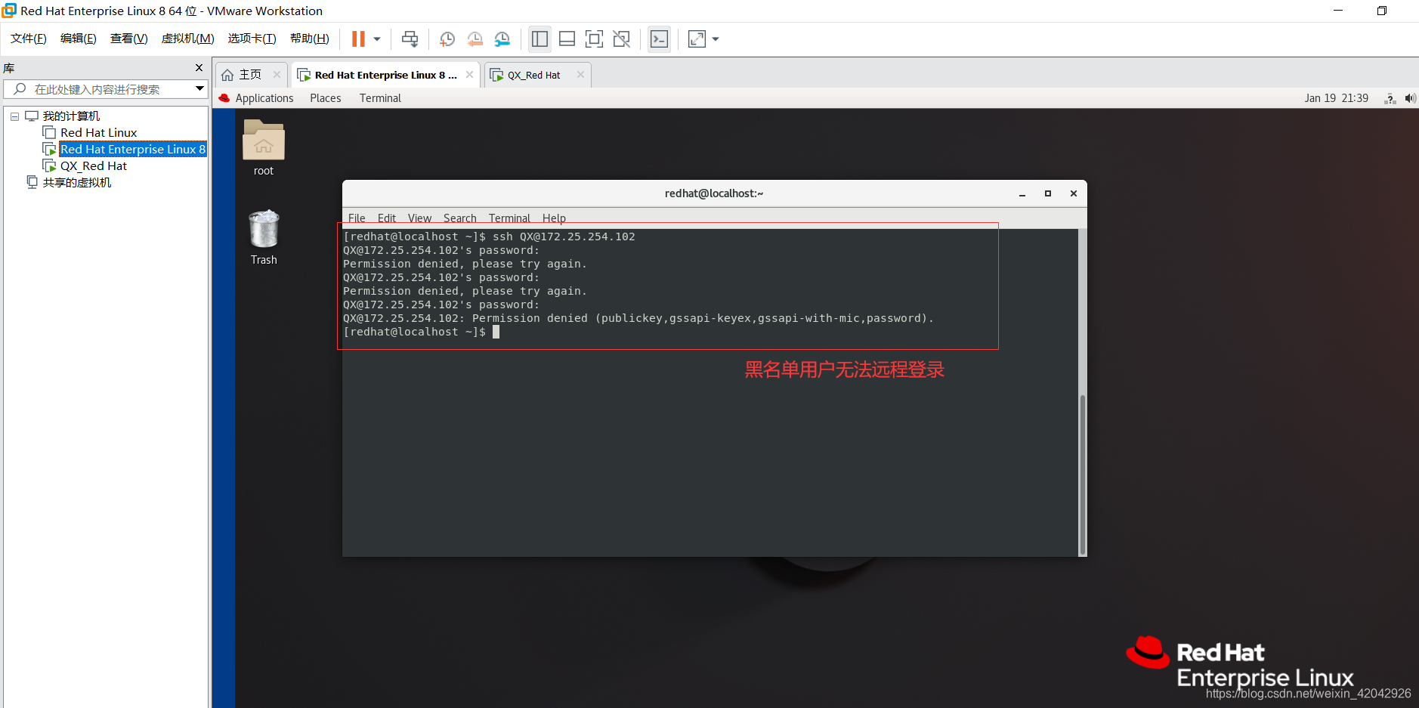Open terminal Help menu
1419x708 pixels.
tap(554, 218)
